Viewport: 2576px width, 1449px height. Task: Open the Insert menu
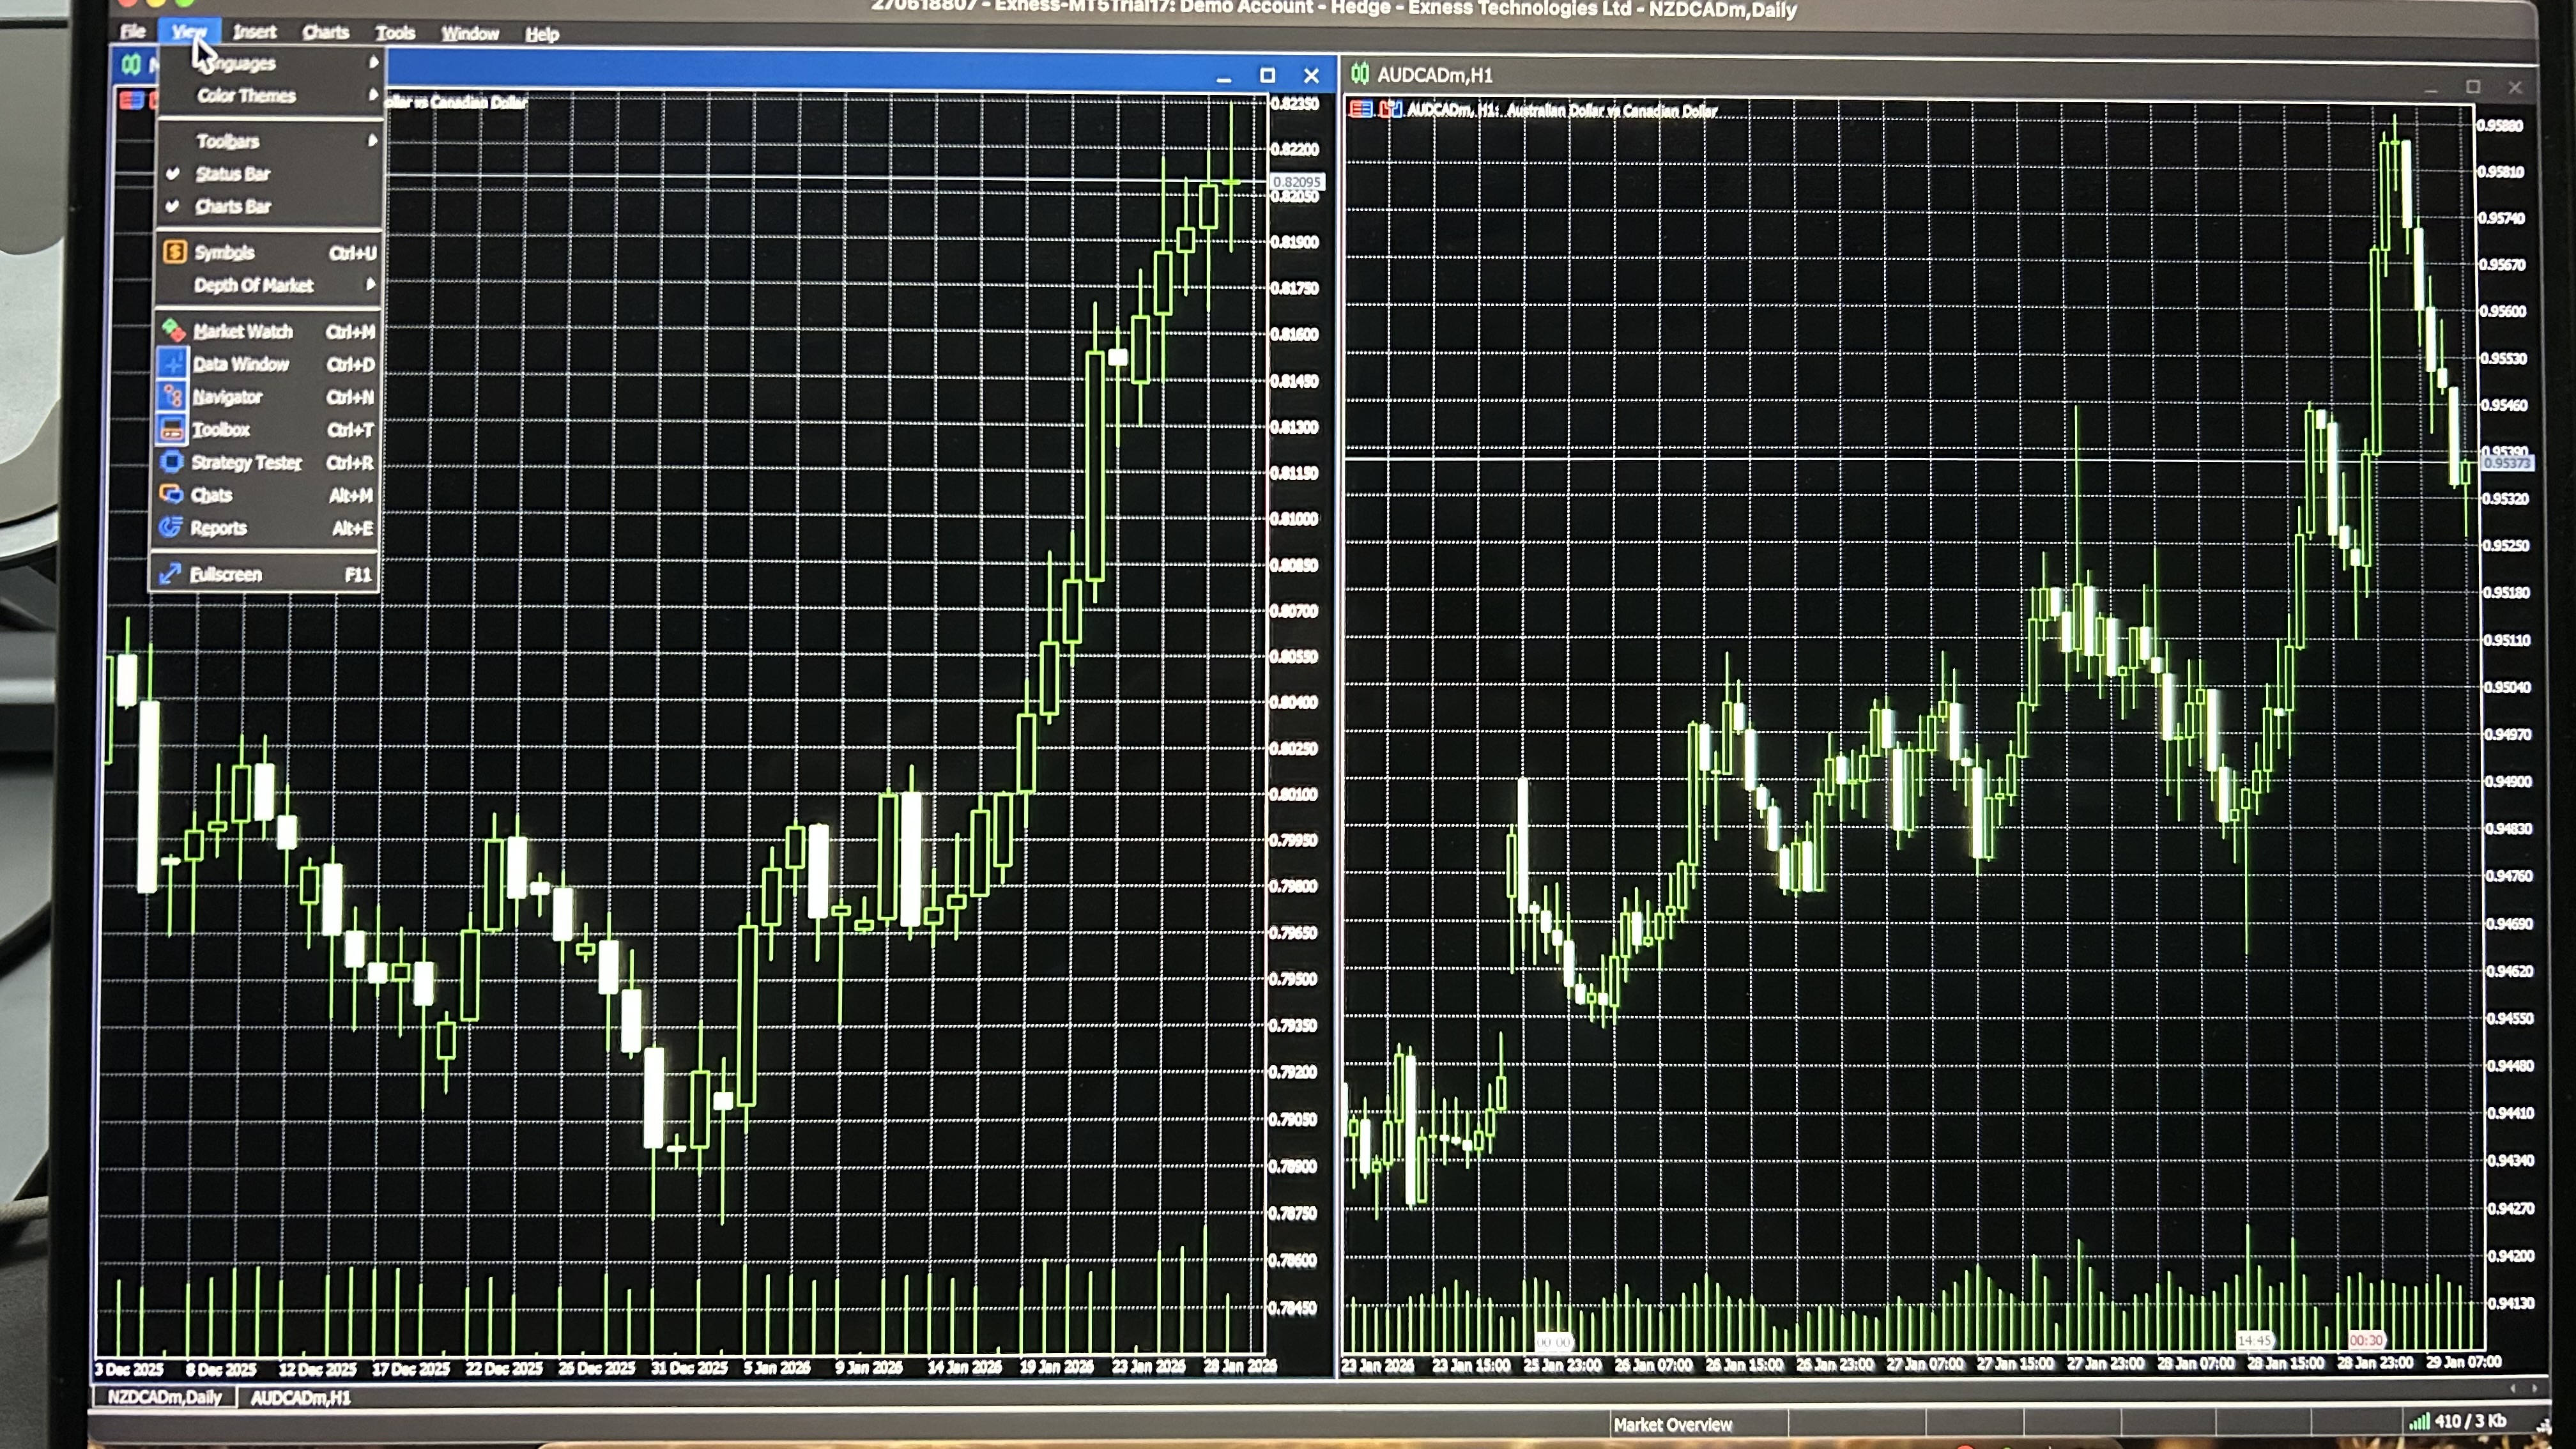point(254,32)
